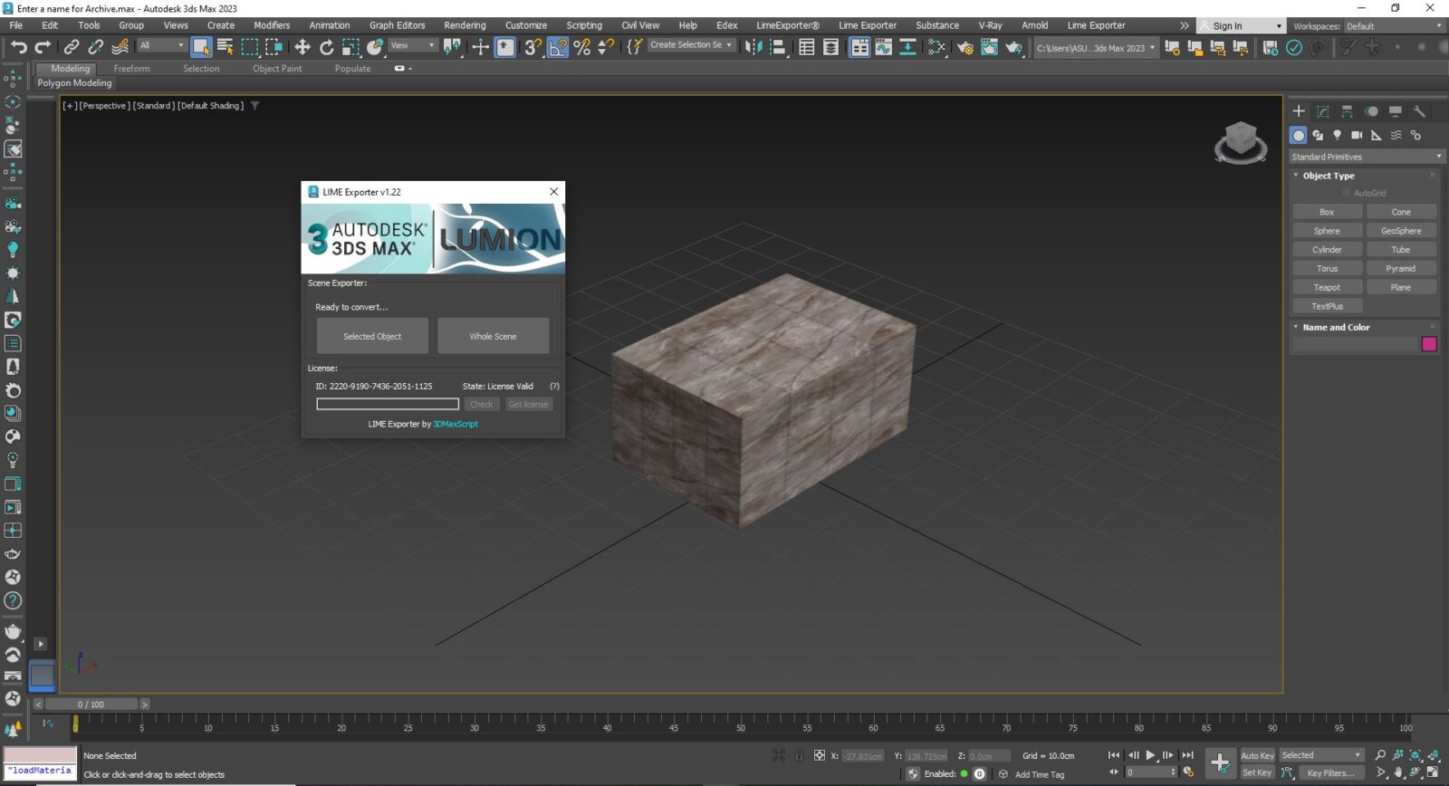Switch to the Hierarchy command panel tab

pos(1348,111)
